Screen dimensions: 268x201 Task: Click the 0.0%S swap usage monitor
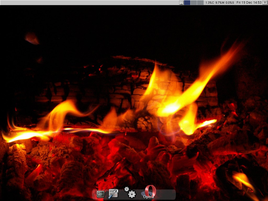point(230,3)
